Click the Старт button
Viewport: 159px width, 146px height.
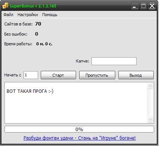(x=58, y=75)
